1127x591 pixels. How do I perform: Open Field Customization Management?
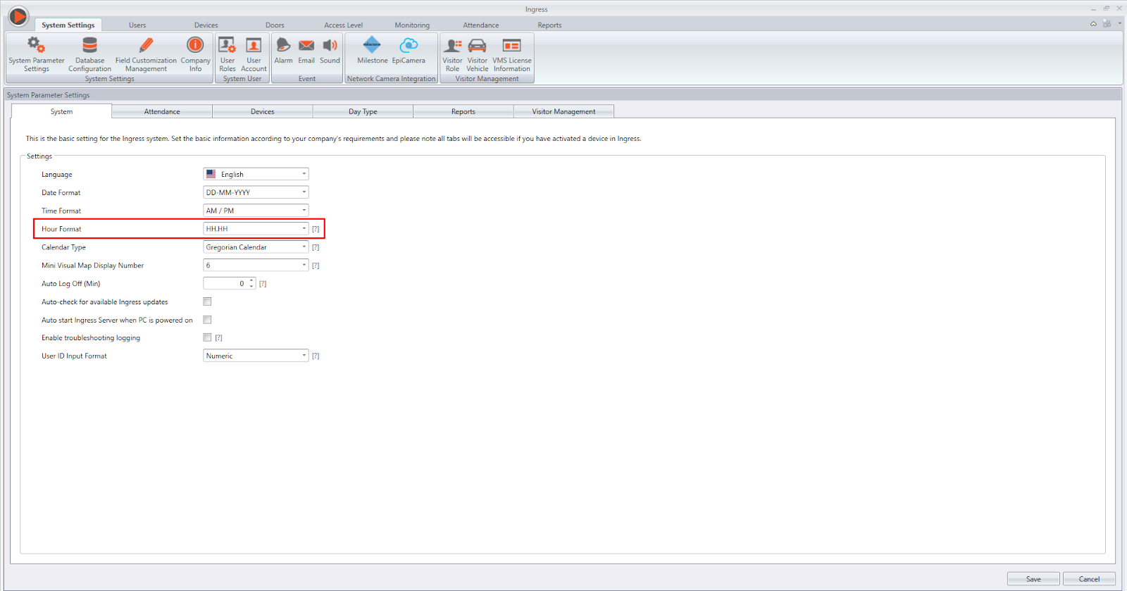[146, 54]
